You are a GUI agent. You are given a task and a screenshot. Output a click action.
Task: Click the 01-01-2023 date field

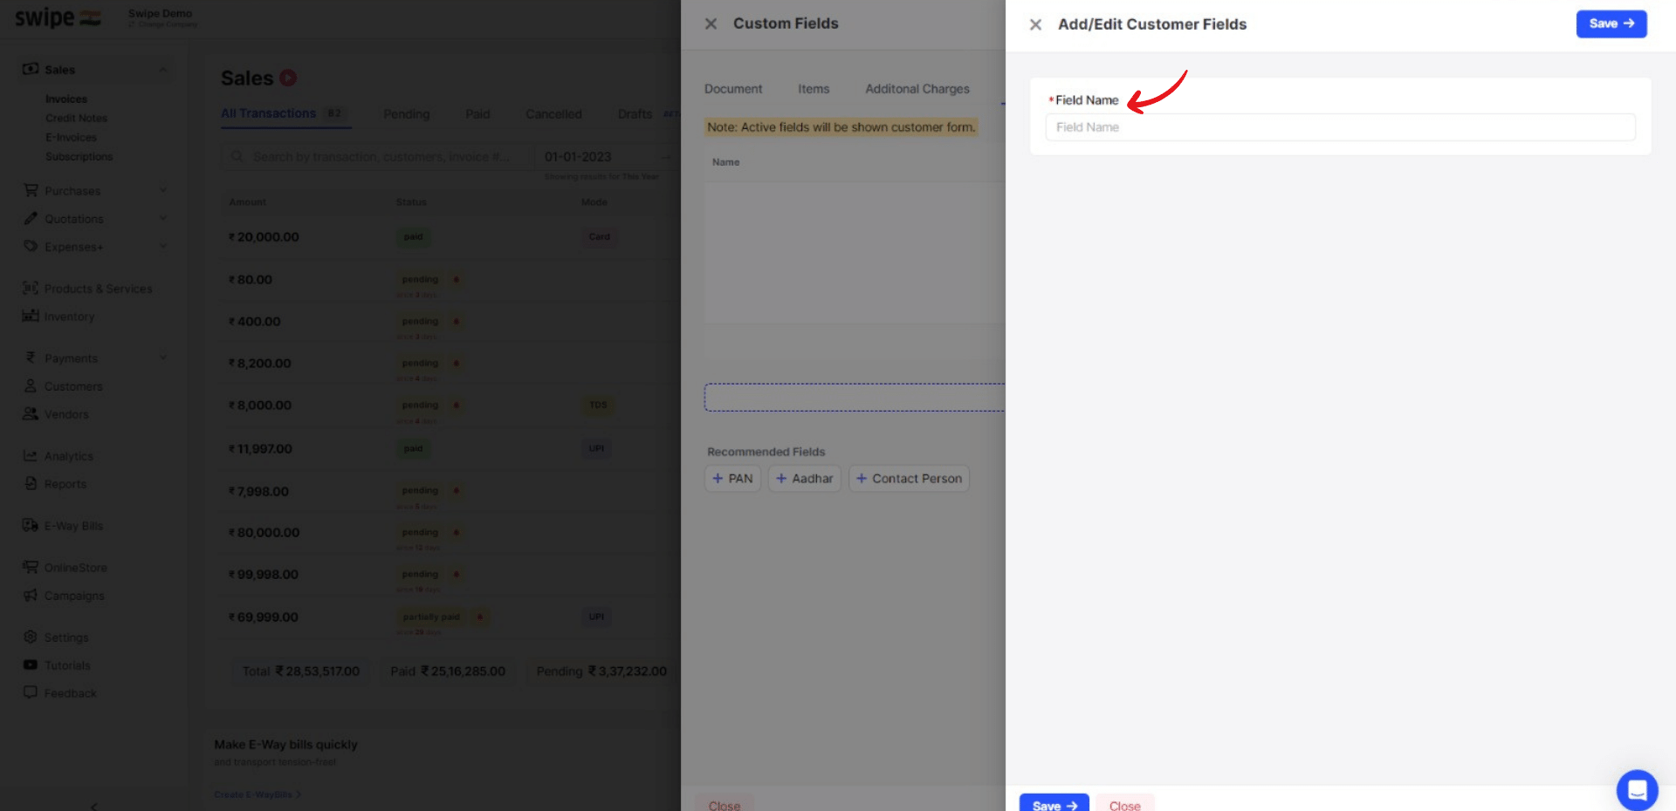click(578, 157)
